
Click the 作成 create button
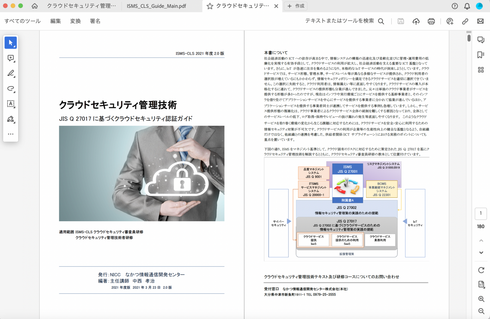[x=296, y=6]
